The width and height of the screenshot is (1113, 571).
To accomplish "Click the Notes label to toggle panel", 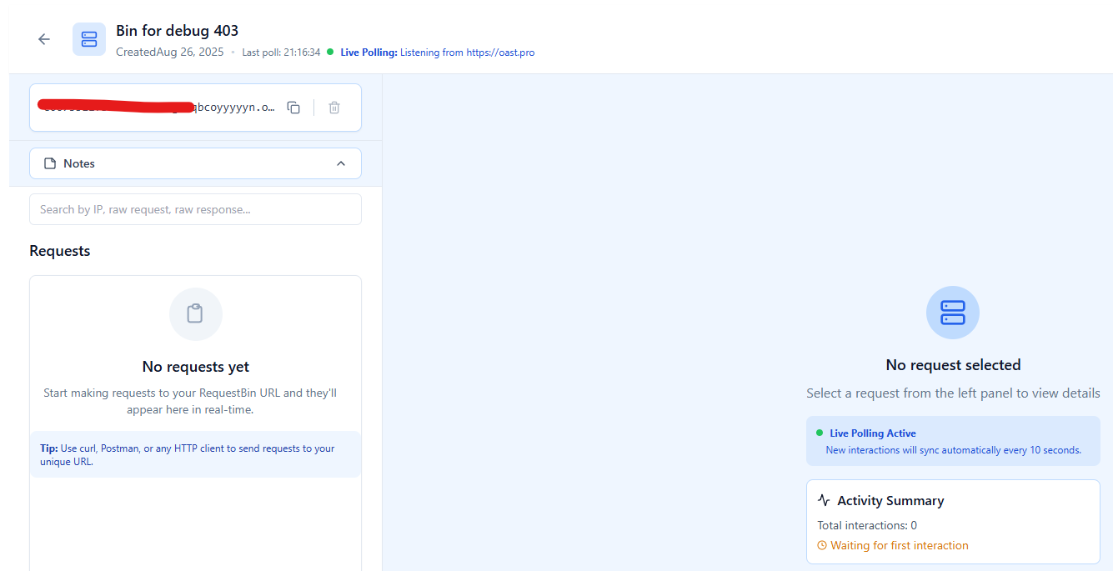I will [79, 163].
